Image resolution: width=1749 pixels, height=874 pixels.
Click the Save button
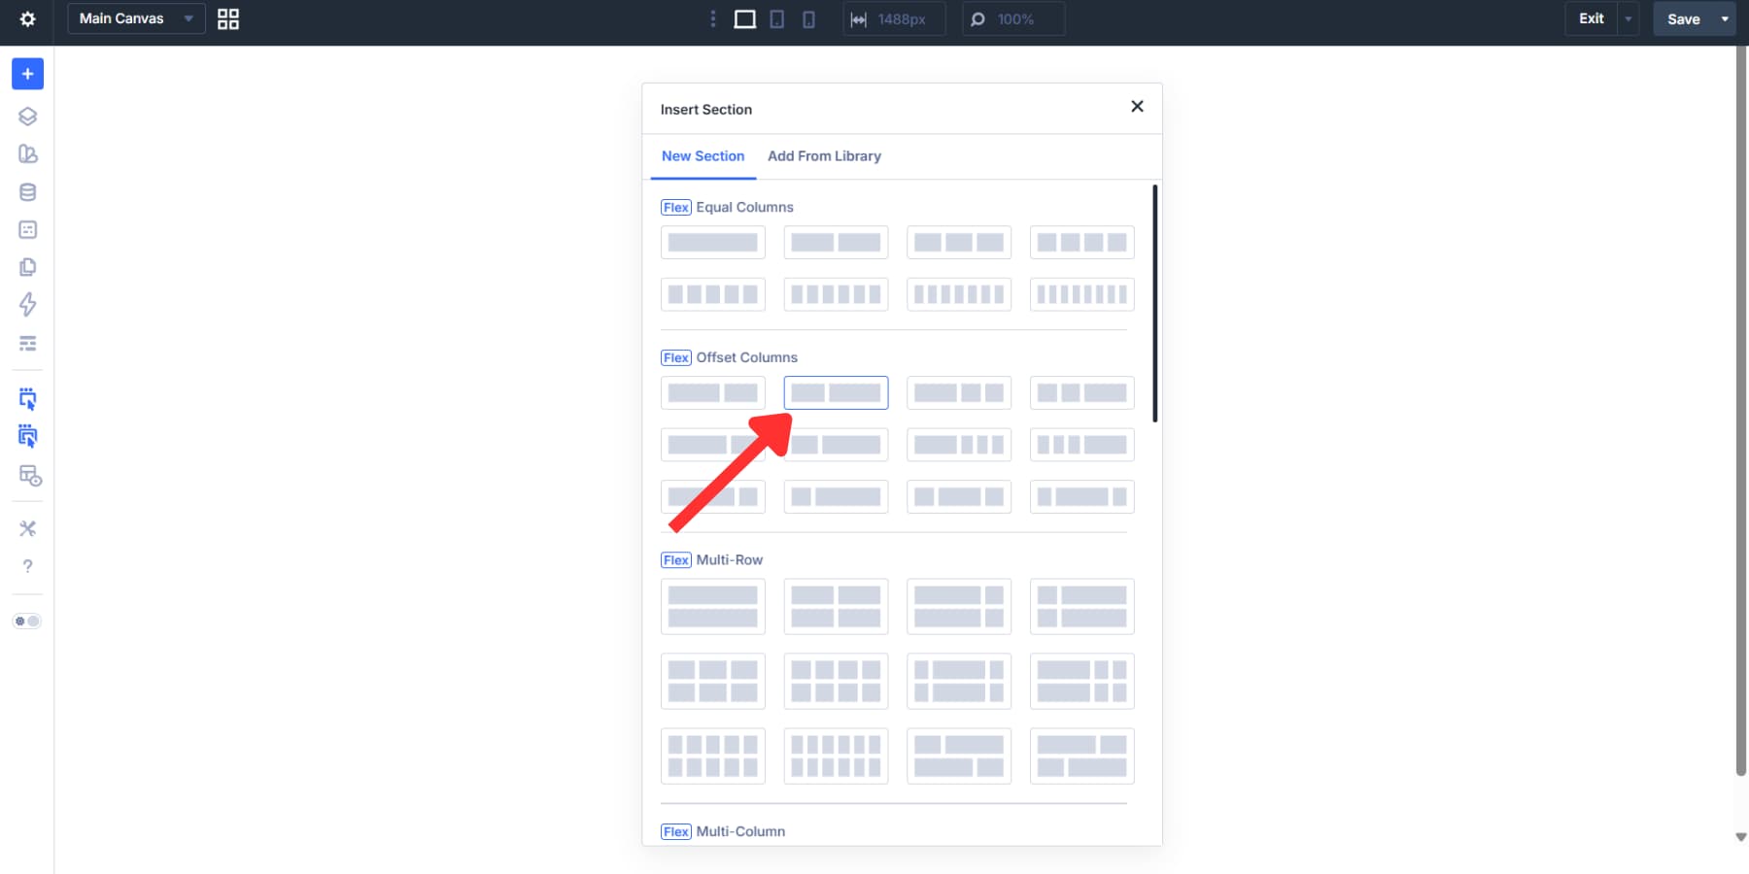click(x=1683, y=18)
